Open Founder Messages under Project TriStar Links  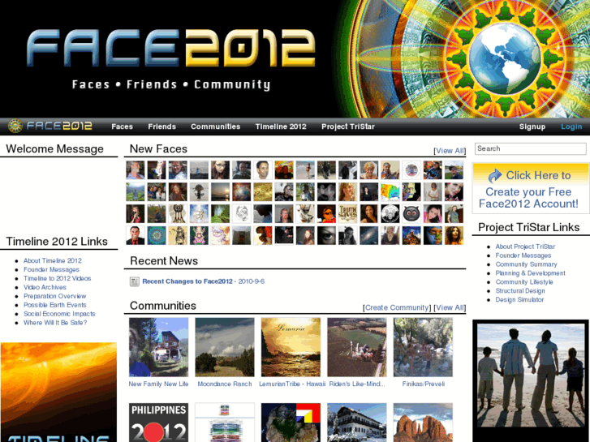coord(523,255)
